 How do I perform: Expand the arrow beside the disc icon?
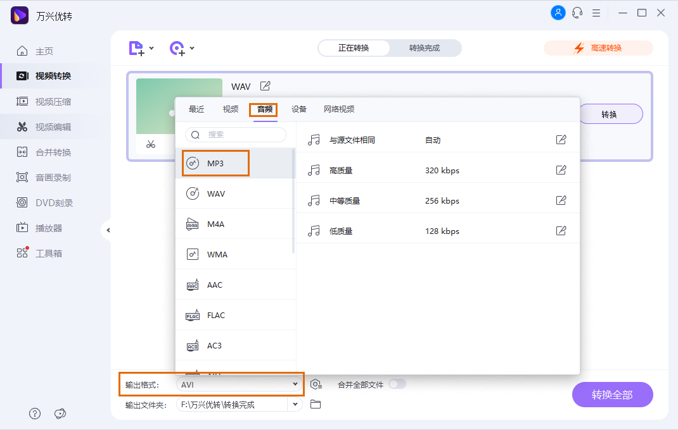click(x=192, y=48)
